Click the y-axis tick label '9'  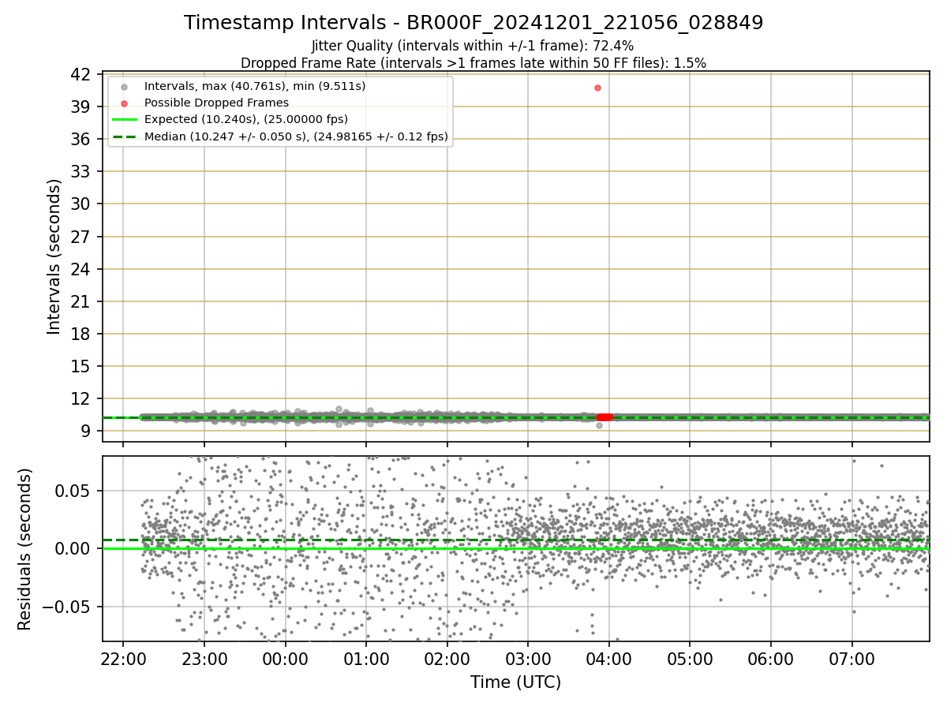(85, 431)
